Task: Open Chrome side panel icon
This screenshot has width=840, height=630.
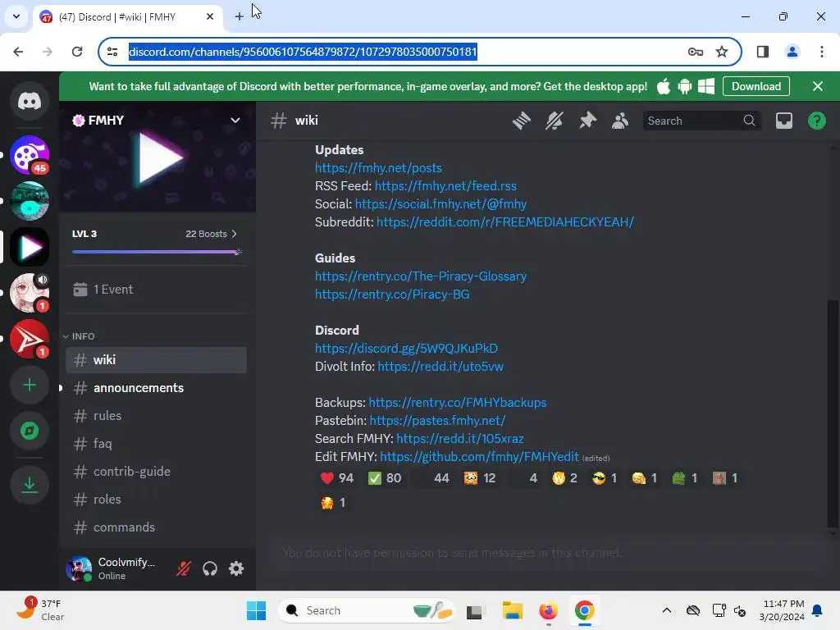Action: click(x=762, y=52)
